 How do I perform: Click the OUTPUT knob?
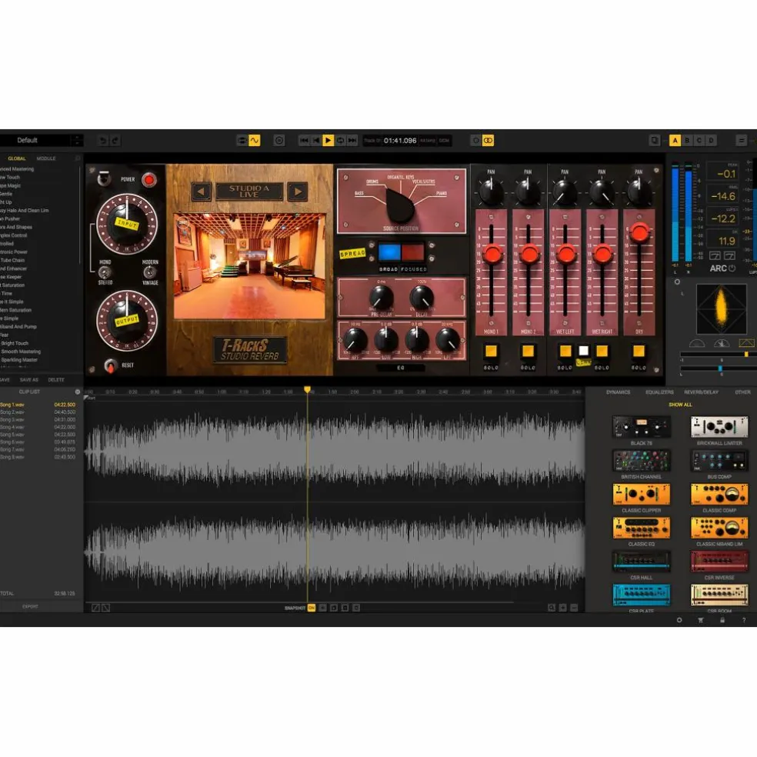tap(126, 321)
